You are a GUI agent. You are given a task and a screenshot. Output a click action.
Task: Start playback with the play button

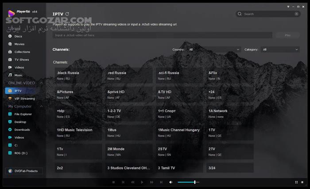142,182
